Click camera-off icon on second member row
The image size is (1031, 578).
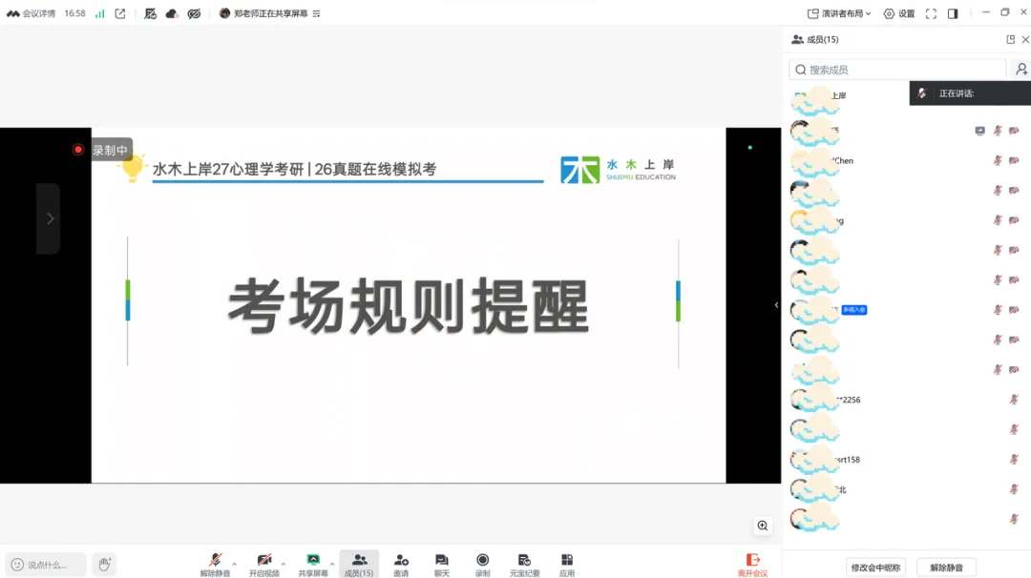[x=1014, y=131]
